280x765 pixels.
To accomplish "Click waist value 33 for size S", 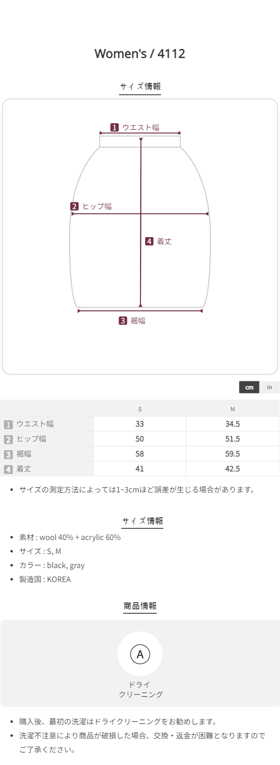I will coord(140,424).
